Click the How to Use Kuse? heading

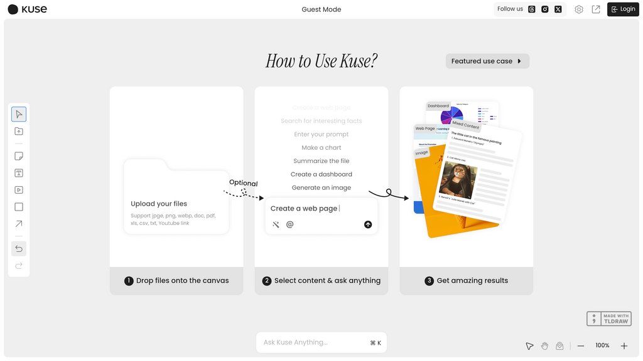tap(321, 61)
